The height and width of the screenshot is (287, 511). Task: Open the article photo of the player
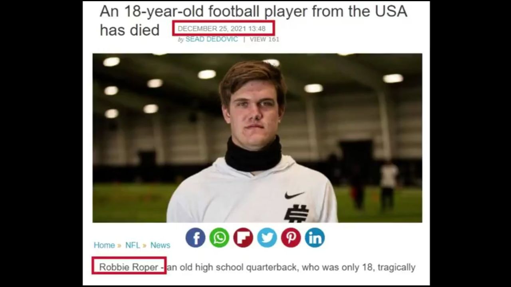tap(257, 138)
